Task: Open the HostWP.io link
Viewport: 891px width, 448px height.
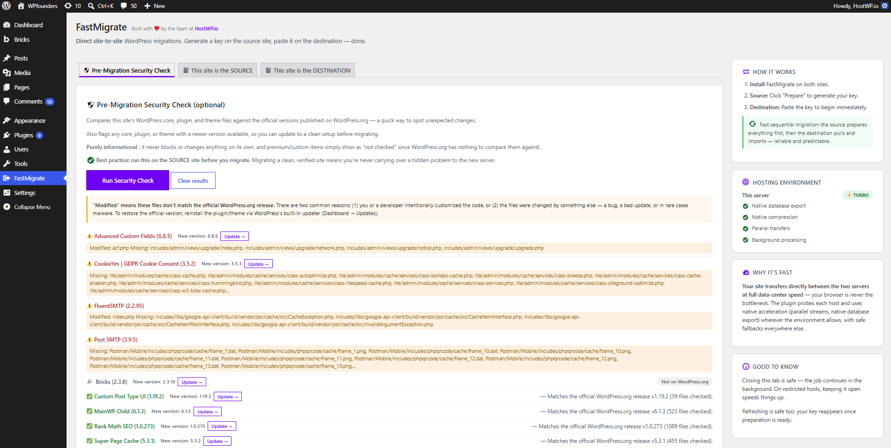Action: click(x=206, y=29)
